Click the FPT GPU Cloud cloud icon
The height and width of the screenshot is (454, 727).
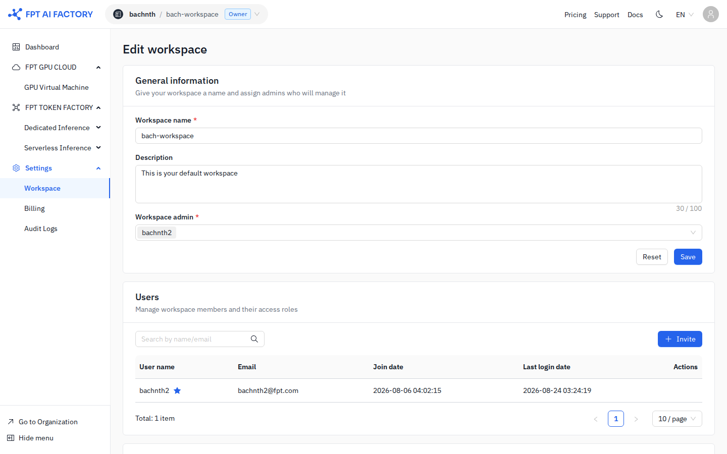(16, 67)
